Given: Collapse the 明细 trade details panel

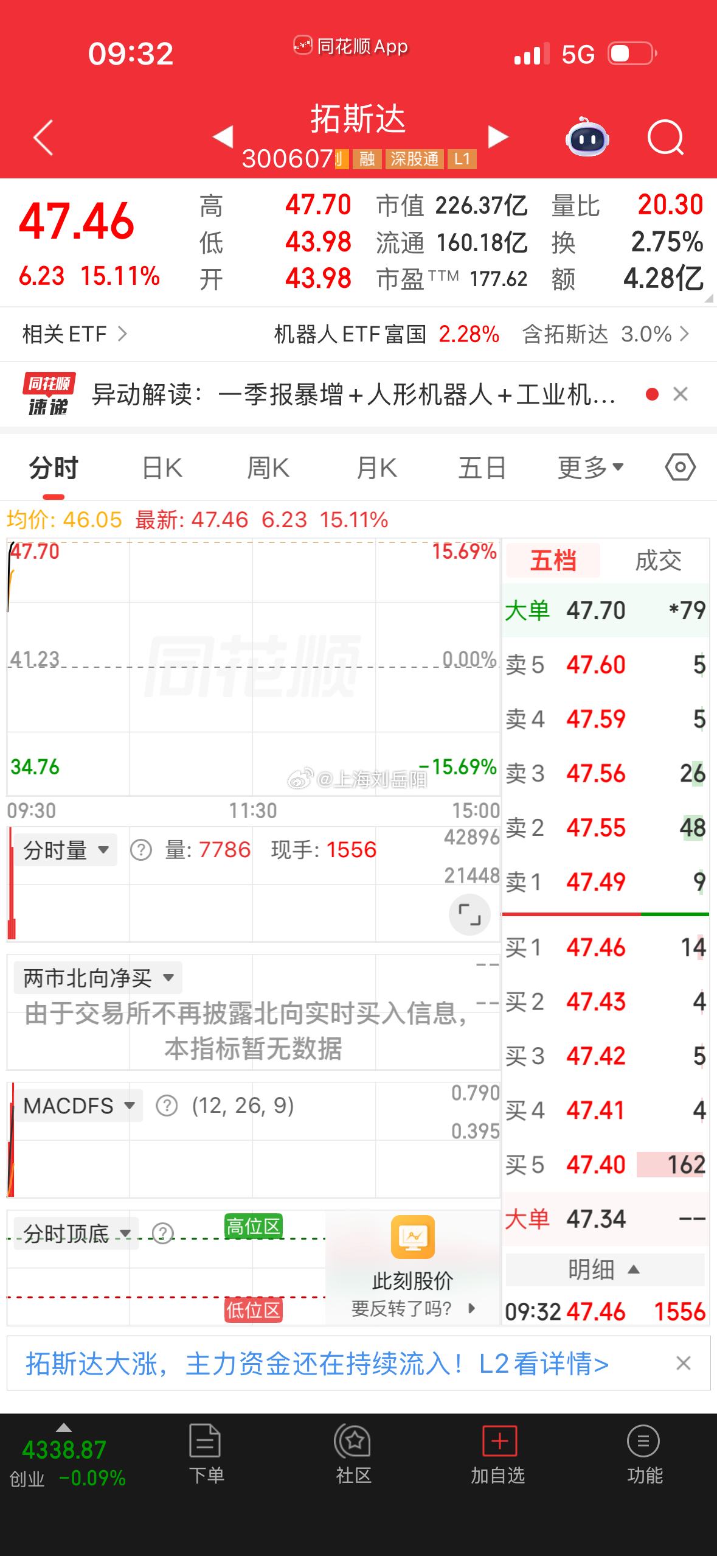Looking at the screenshot, I should click(x=605, y=1270).
